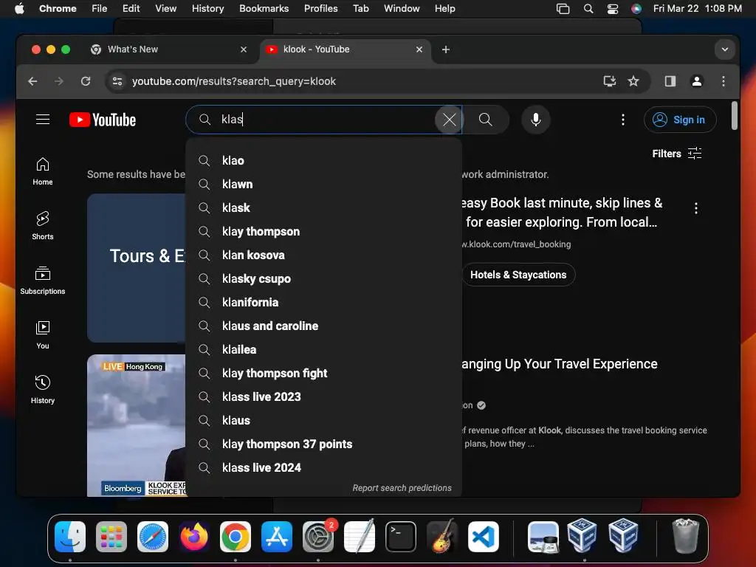756x567 pixels.
Task: Select 'klasky csupo' suggestion
Action: click(323, 278)
